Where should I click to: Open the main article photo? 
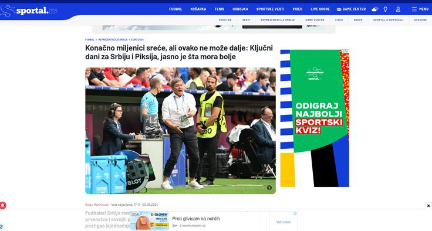tap(180, 131)
